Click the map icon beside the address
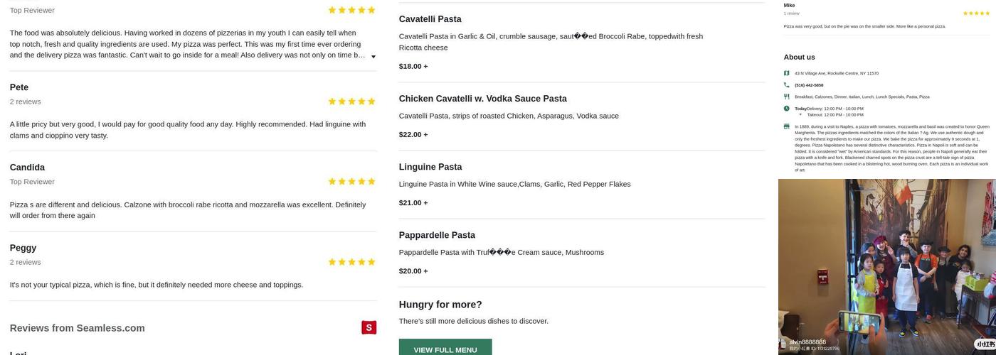Viewport: 996px width, 355px height. click(x=786, y=73)
